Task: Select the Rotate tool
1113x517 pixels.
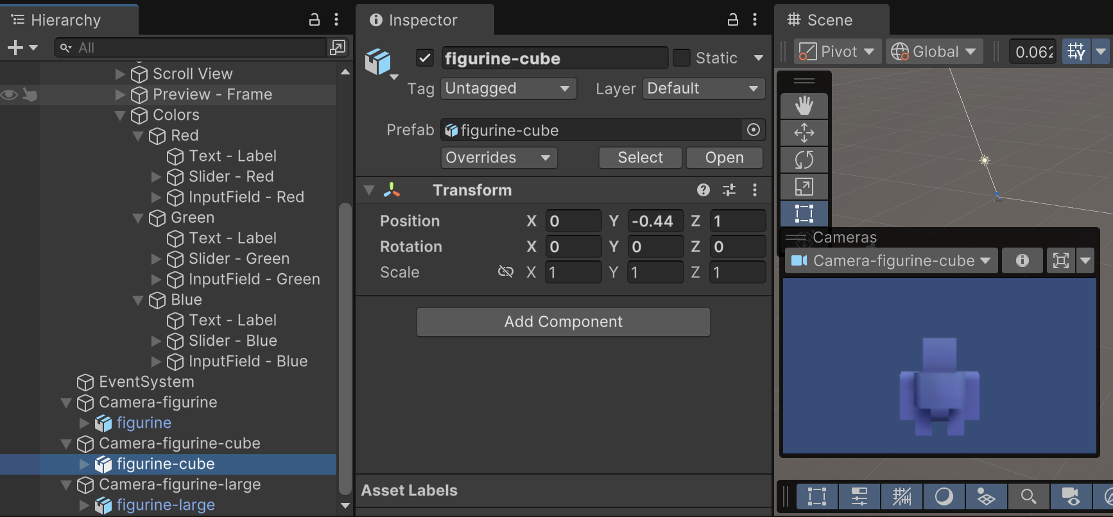Action: coord(804,160)
